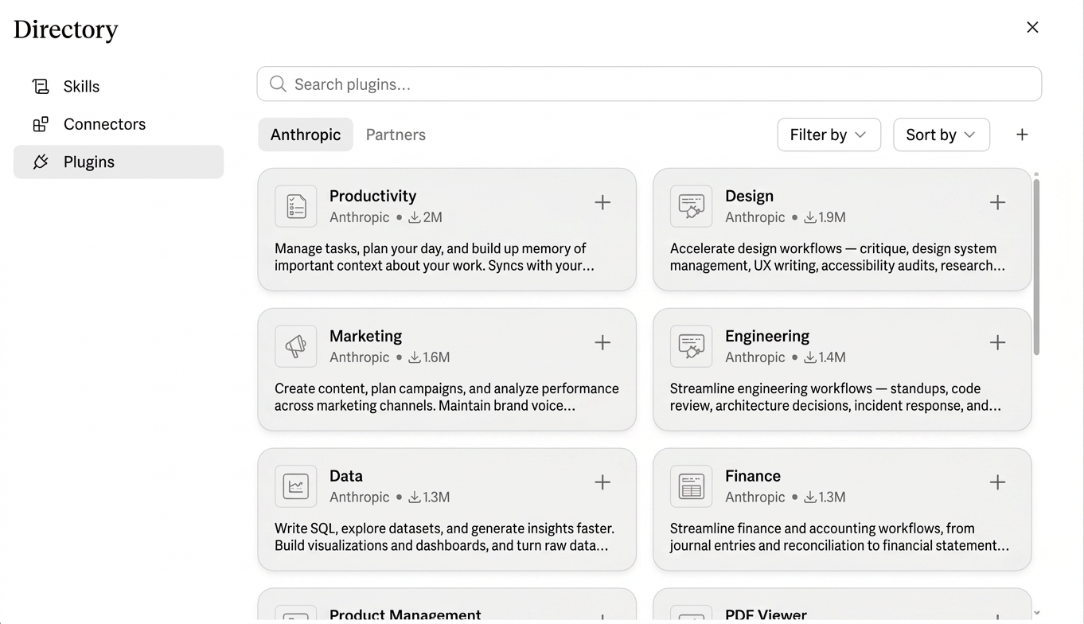Switch to the Partners tab
The image size is (1084, 624).
(x=396, y=135)
